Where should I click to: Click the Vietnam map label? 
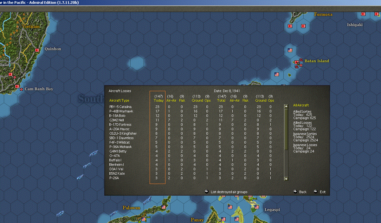[x=31, y=26]
